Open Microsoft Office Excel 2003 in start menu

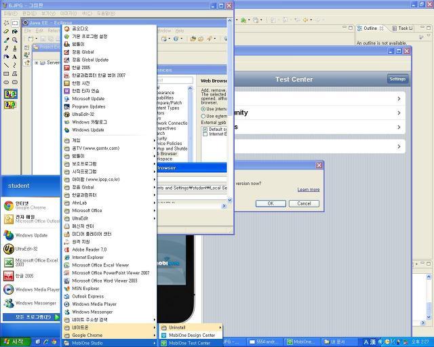pyautogui.click(x=31, y=262)
